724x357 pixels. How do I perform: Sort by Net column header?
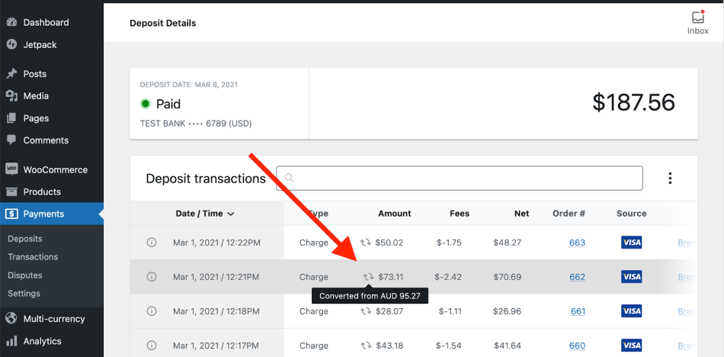pyautogui.click(x=522, y=214)
